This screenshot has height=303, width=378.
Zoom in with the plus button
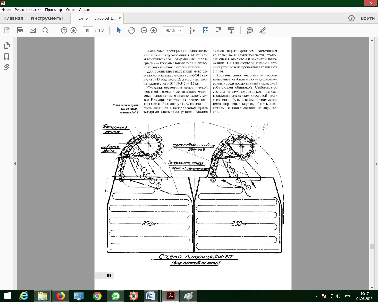pyautogui.click(x=154, y=30)
